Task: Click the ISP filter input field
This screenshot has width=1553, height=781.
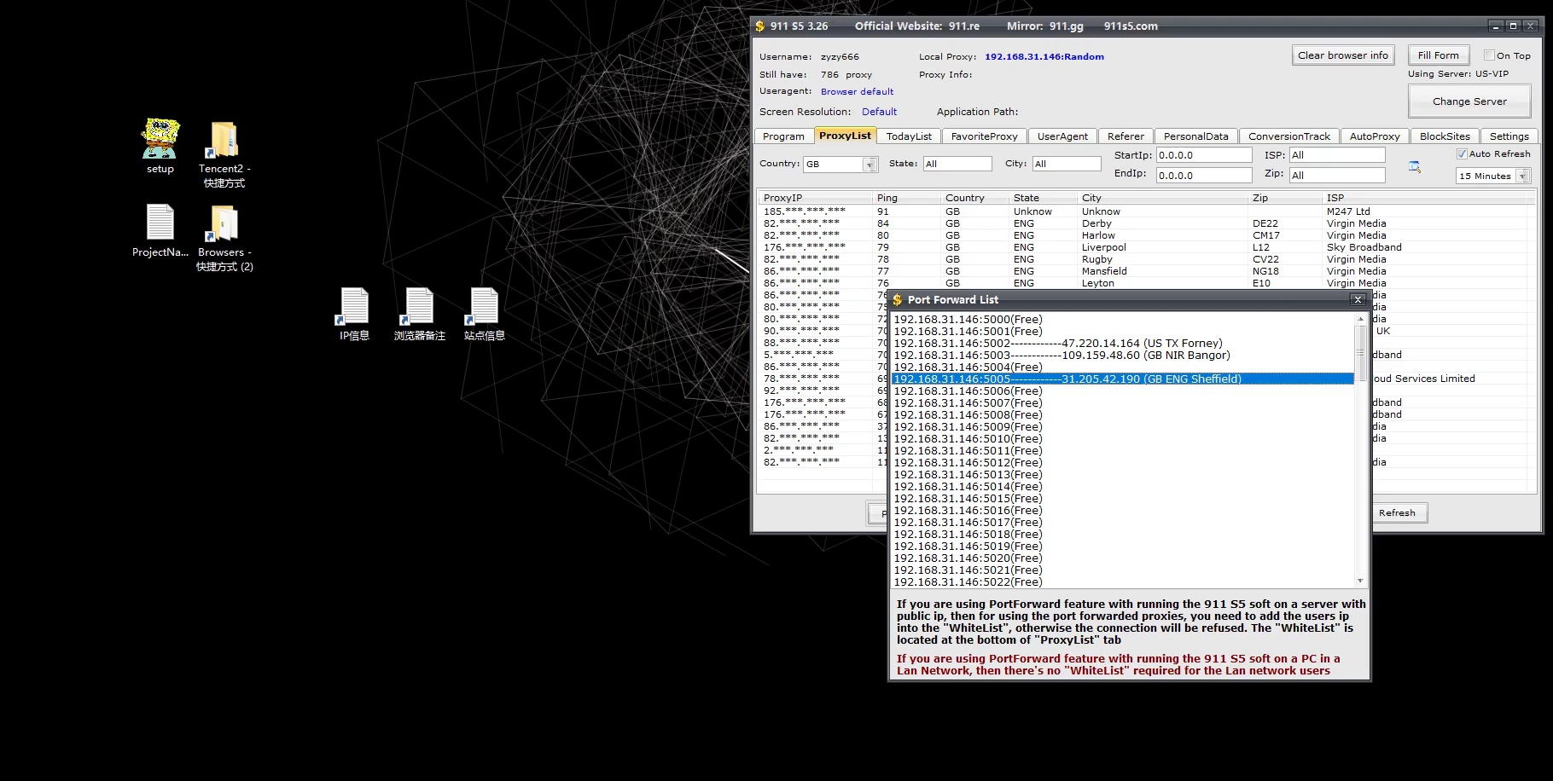Action: 1337,155
